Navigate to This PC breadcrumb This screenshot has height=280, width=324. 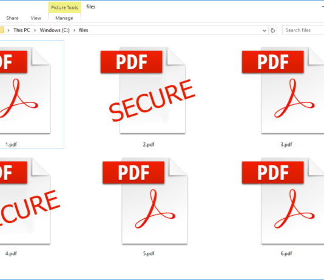[22, 30]
